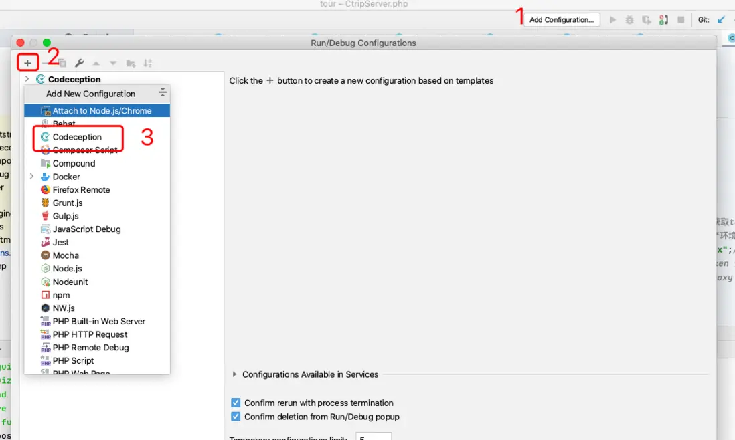735x440 pixels.
Task: Expand Configurations Available in Services
Action: coord(234,374)
